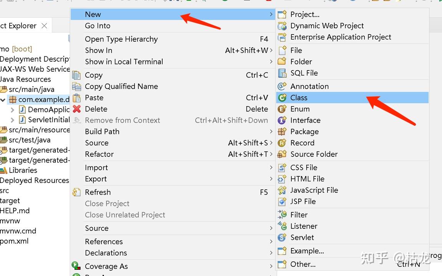The image size is (442, 276).
Task: Expand the ServletInitializer file node
Action: tap(13, 120)
